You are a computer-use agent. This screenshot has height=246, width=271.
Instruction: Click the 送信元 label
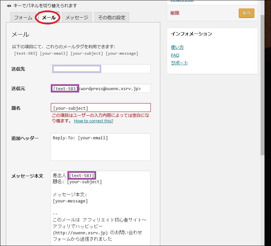pos(18,89)
